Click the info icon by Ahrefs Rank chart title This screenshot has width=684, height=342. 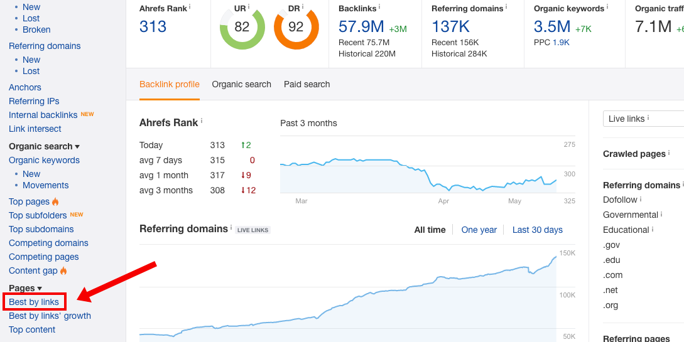tap(202, 122)
